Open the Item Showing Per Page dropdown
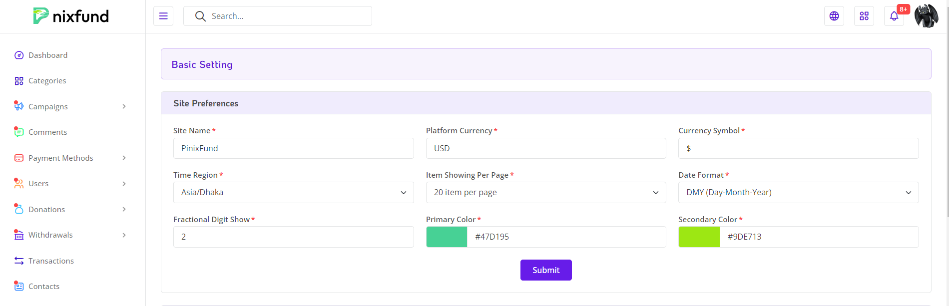949x306 pixels. click(545, 193)
